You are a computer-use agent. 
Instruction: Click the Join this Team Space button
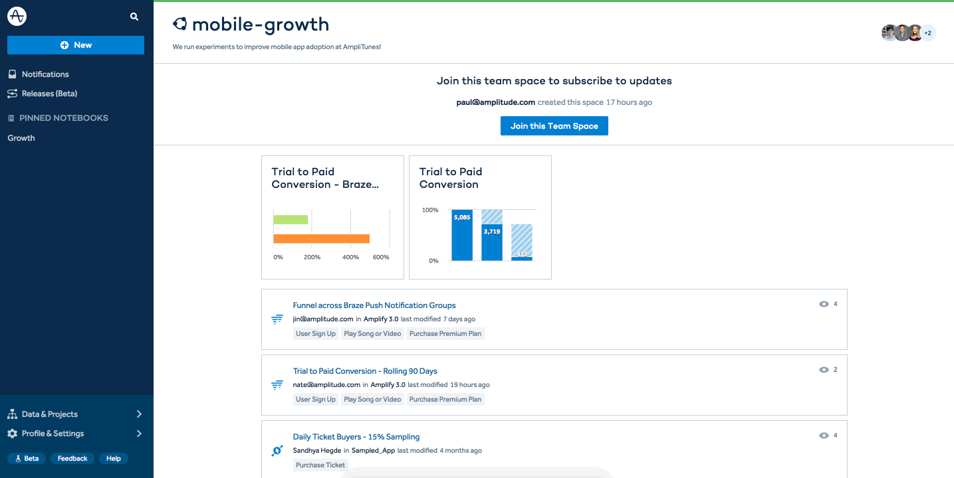[x=554, y=126]
